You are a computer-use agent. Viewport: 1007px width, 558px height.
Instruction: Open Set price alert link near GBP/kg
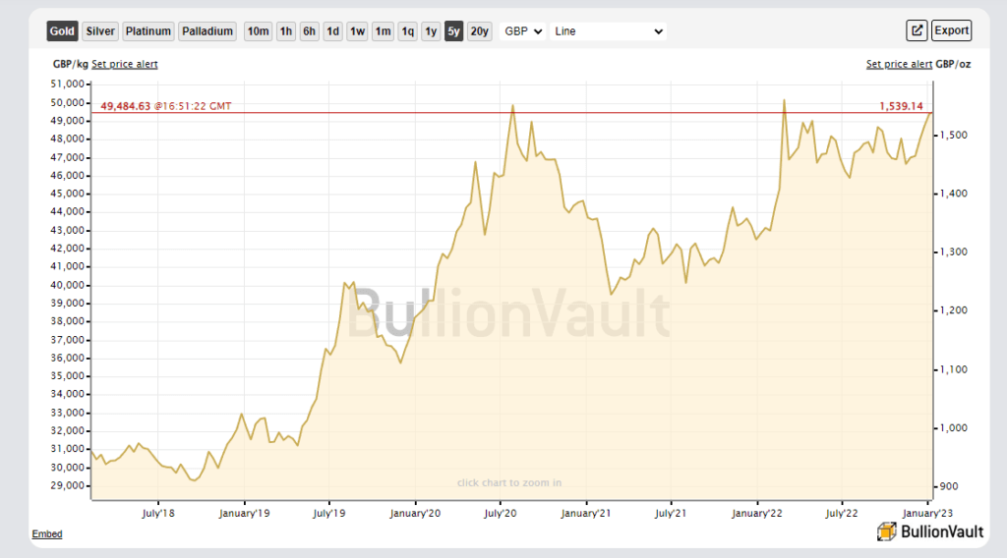125,64
